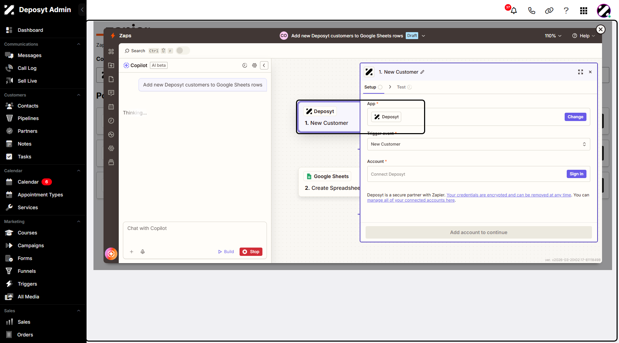Open Messages in sidebar
The height and width of the screenshot is (343, 619).
click(x=29, y=55)
